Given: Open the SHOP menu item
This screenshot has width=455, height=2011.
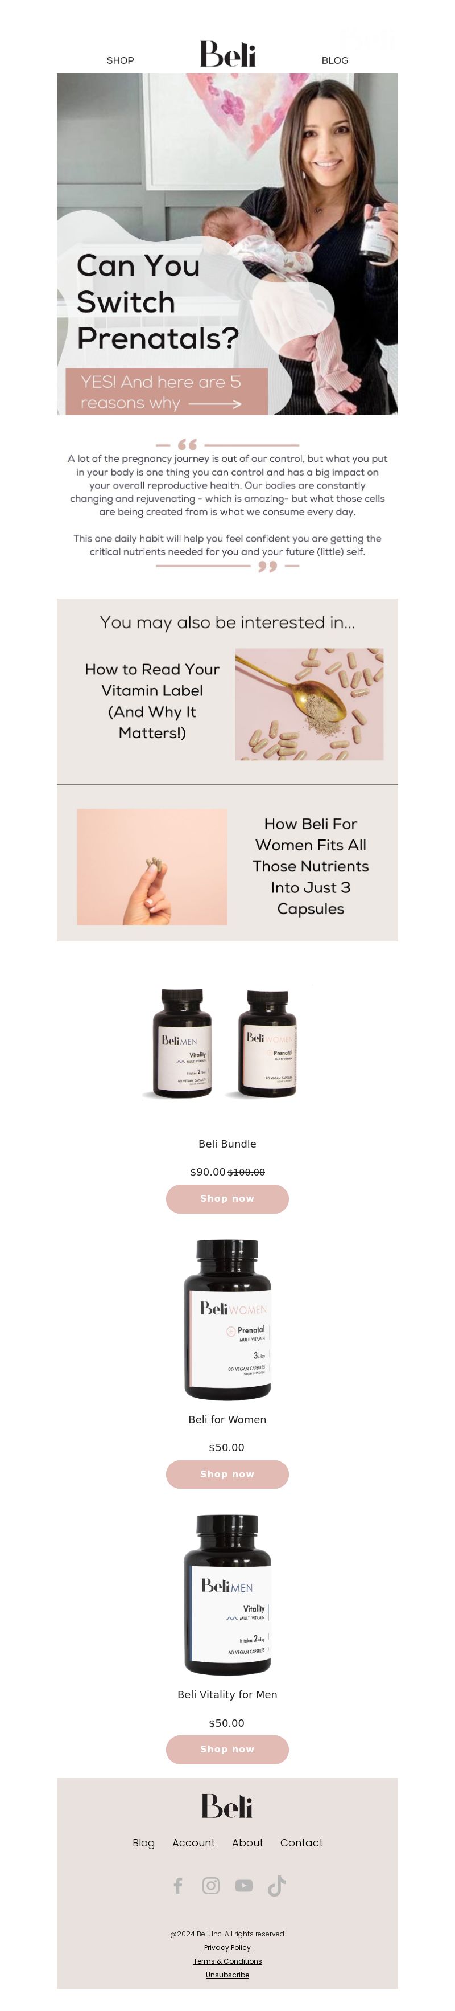Looking at the screenshot, I should pos(120,60).
